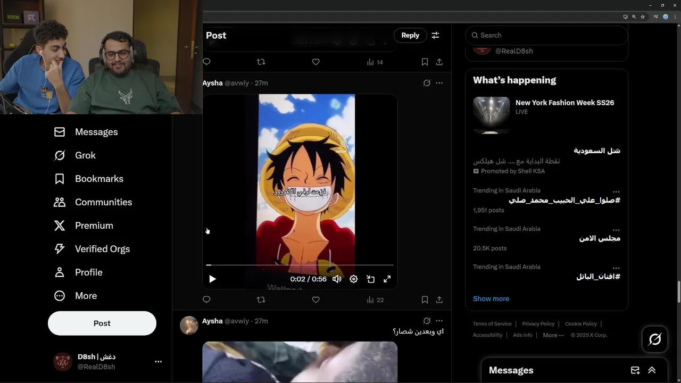
Task: Expand the Messages drawer with double chevron
Action: click(x=652, y=370)
